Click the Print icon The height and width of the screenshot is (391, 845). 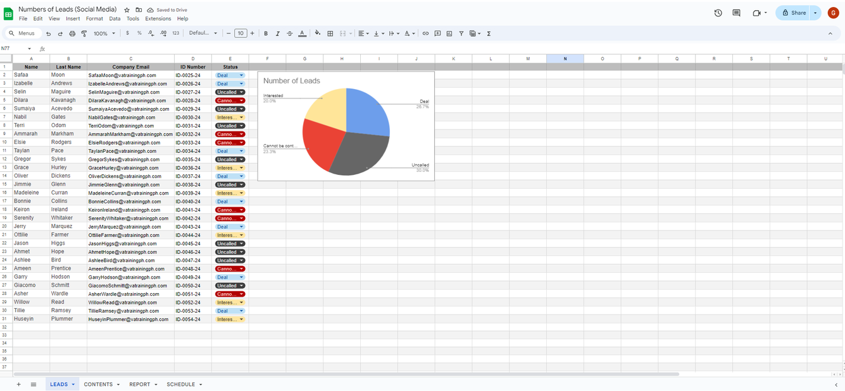(72, 33)
